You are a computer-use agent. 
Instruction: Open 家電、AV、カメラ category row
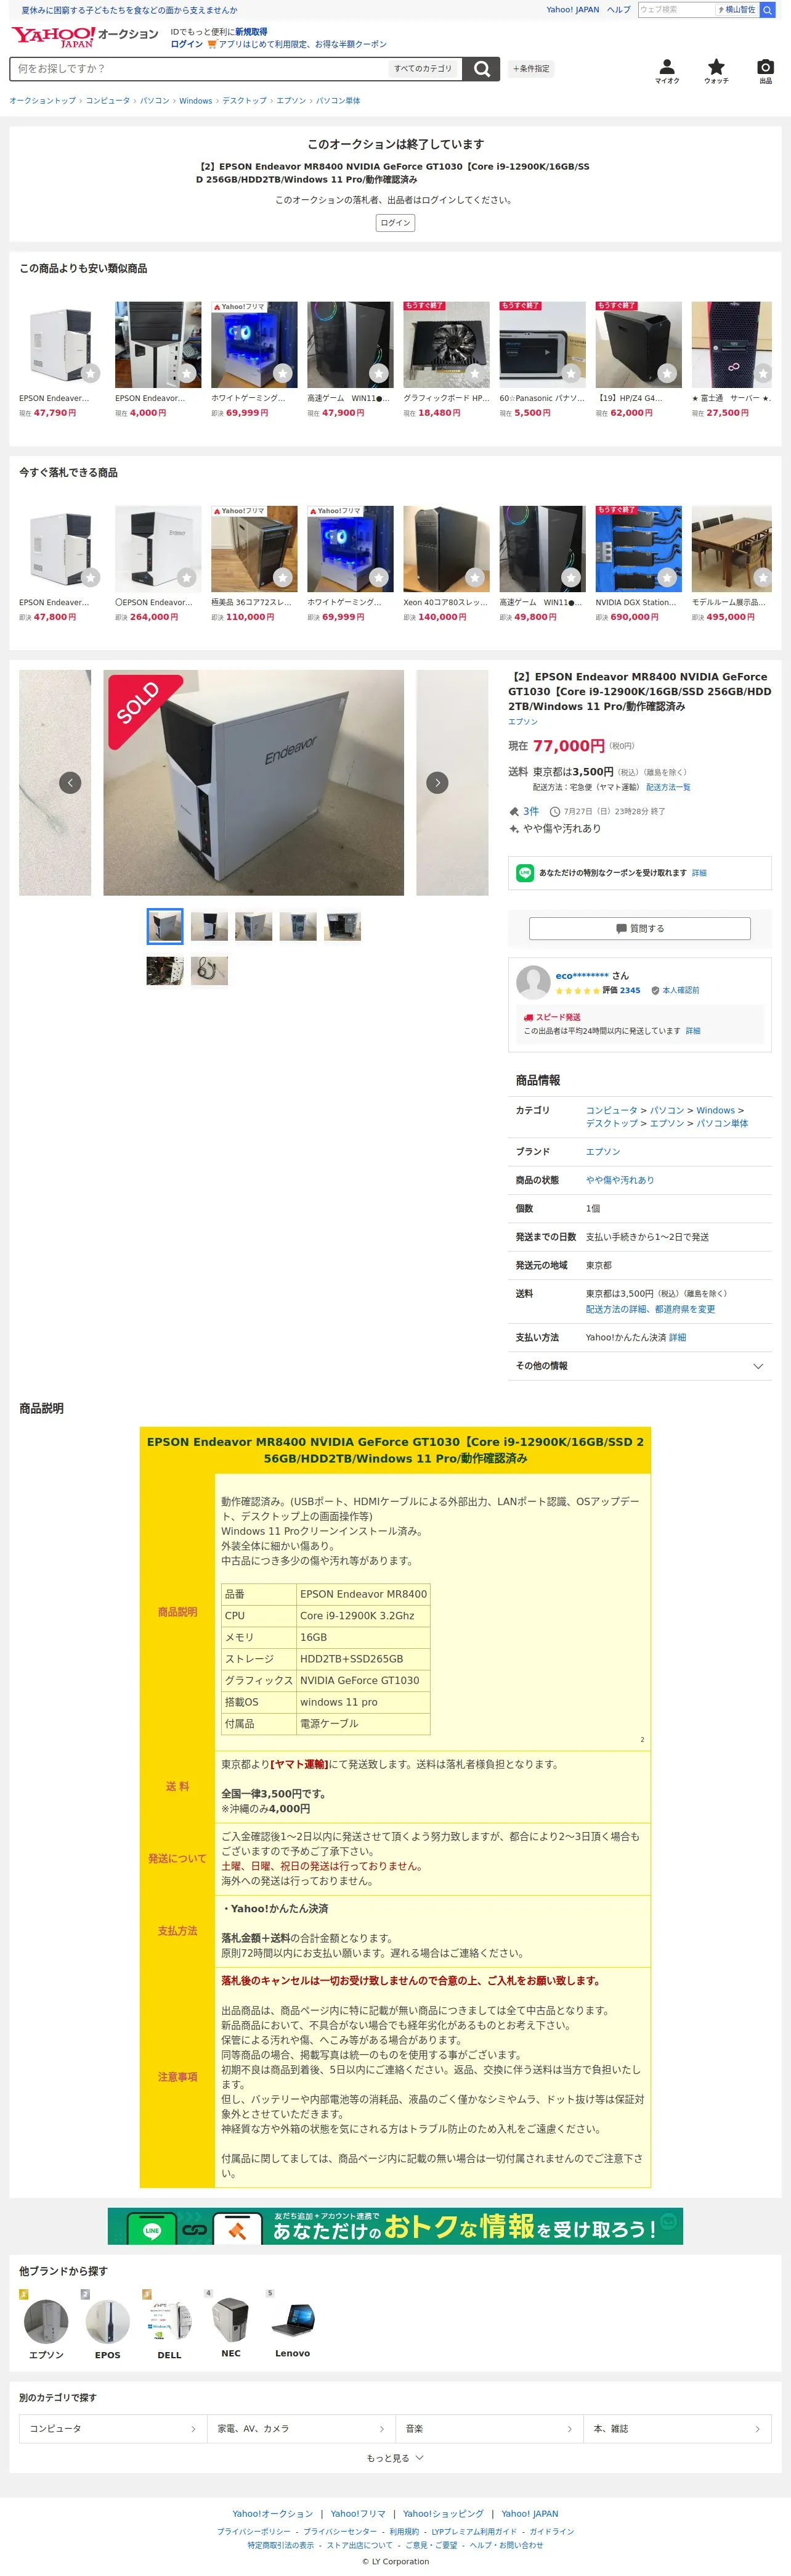(x=301, y=2429)
